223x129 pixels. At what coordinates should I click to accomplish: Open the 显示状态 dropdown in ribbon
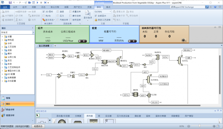[x=49, y=20]
